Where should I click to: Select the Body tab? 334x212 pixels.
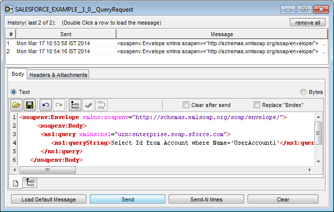[x=18, y=74]
